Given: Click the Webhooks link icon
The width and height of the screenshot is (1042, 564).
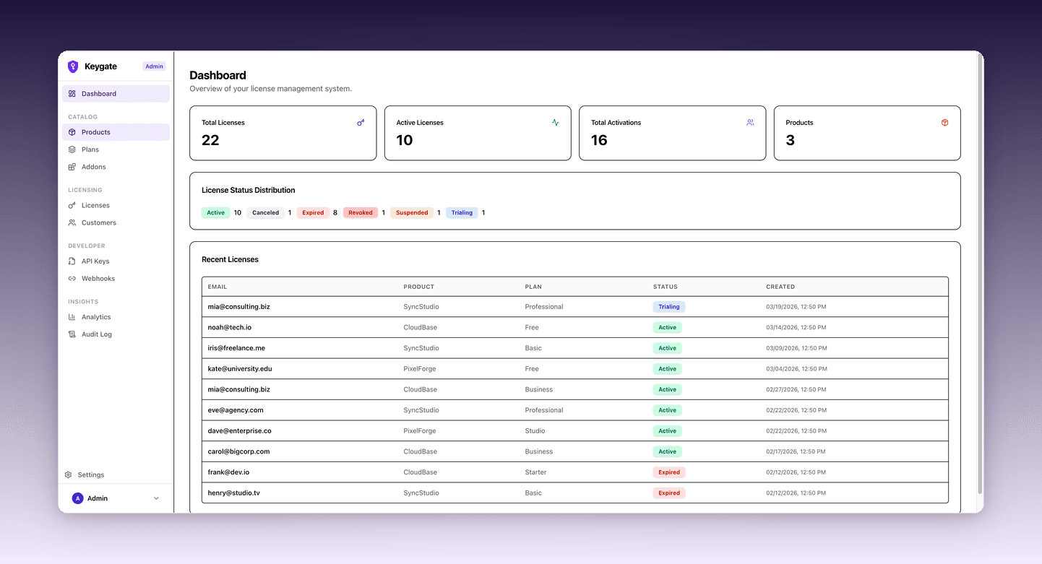Looking at the screenshot, I should [72, 278].
